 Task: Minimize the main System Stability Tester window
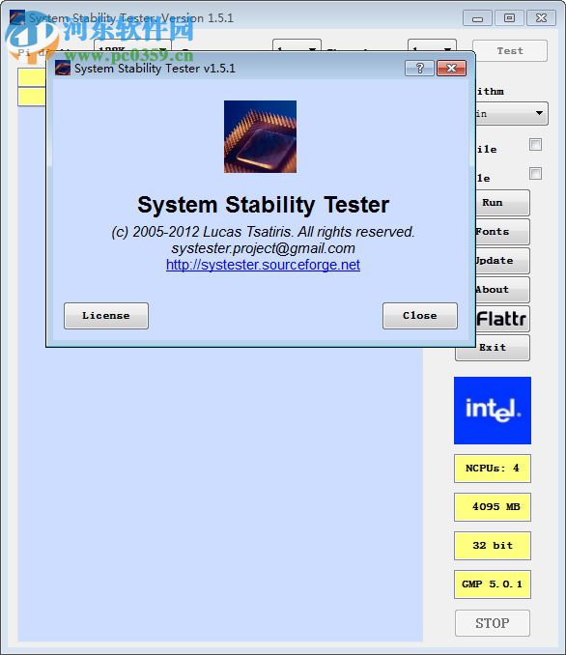(x=478, y=18)
